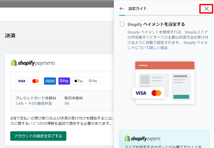Click the クレジットカード手数料 label
The height and width of the screenshot is (148, 214).
(x=36, y=98)
